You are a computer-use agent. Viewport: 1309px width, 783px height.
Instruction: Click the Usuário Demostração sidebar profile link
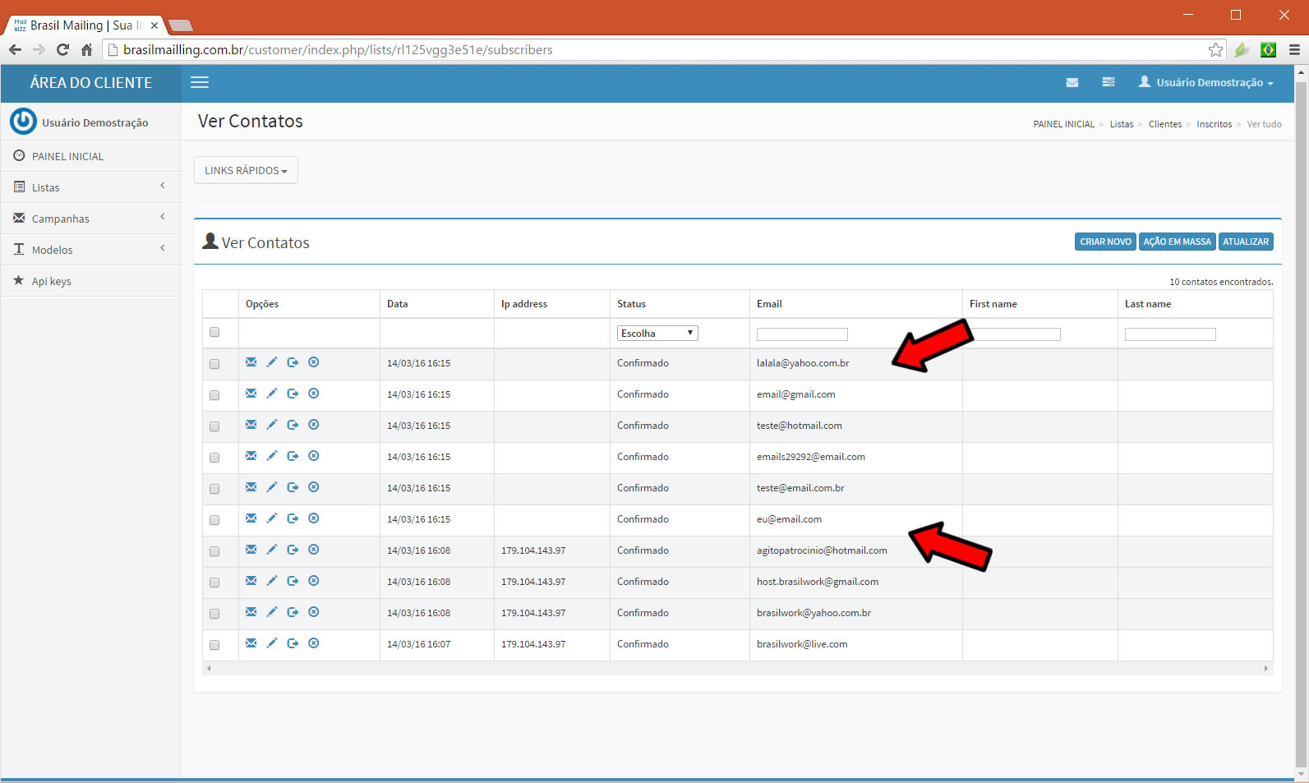[94, 122]
